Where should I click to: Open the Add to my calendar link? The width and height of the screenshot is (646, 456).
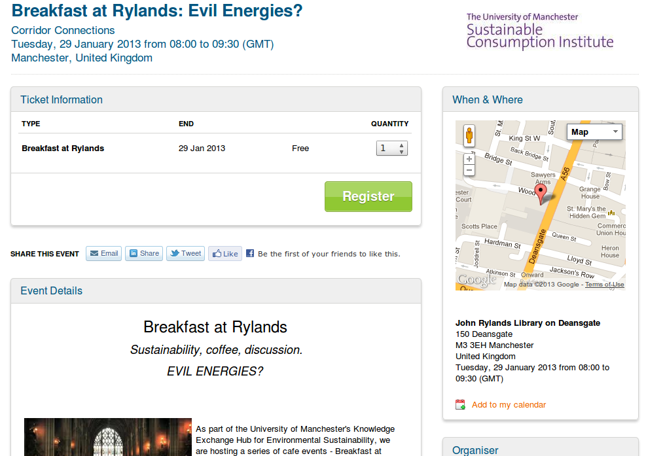[509, 405]
